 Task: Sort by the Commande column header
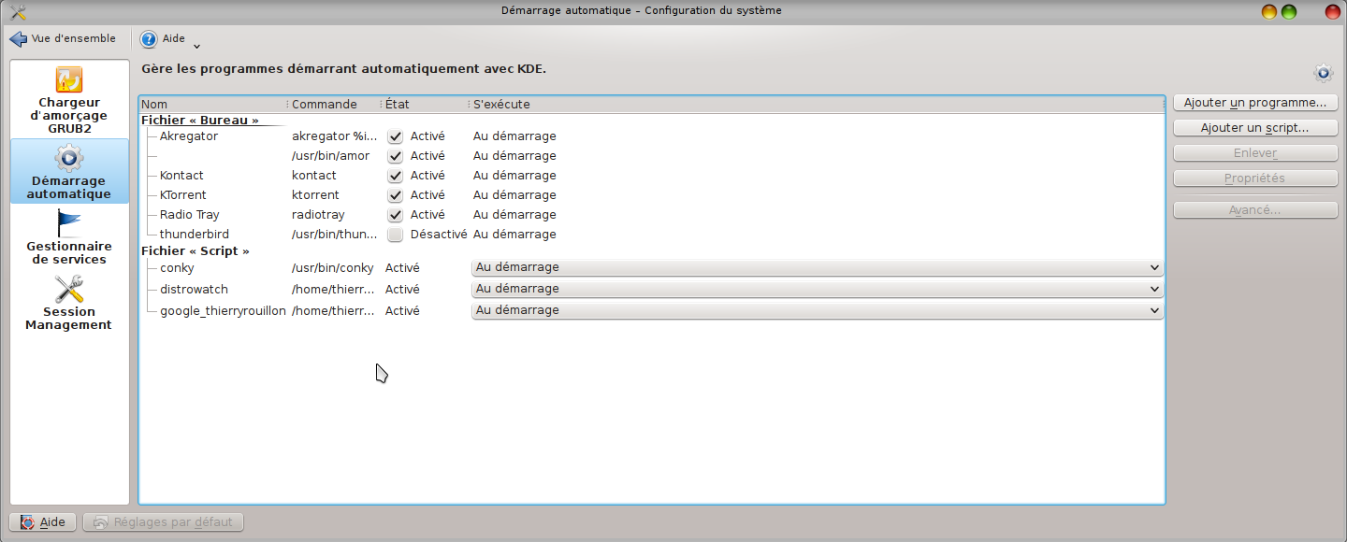tap(335, 104)
